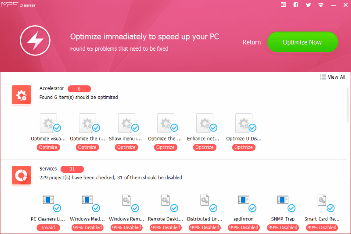
Task: Click the Services count badge 31
Action: pos(72,169)
